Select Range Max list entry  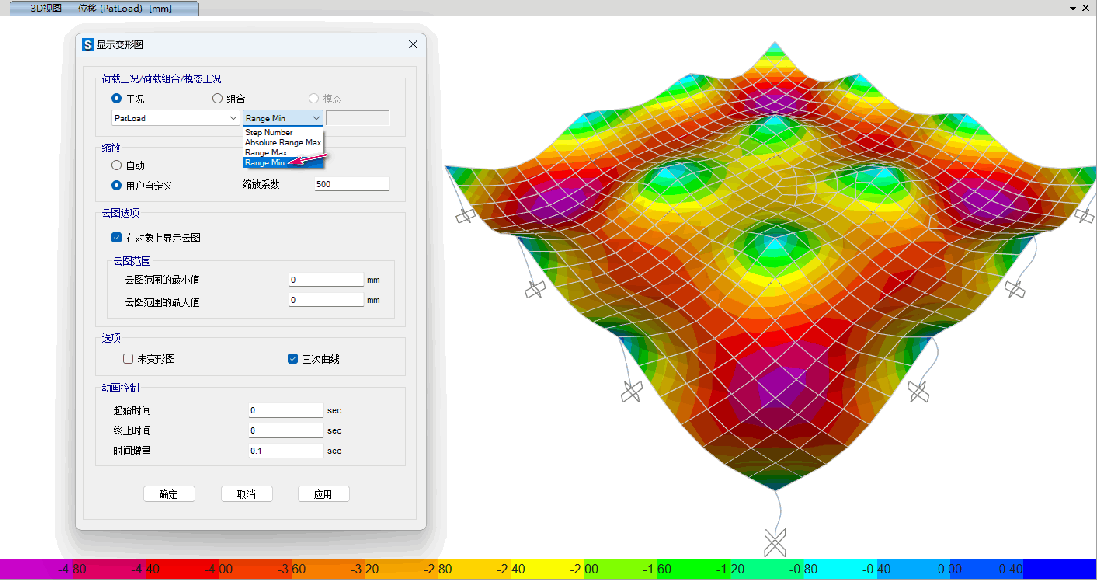(266, 153)
